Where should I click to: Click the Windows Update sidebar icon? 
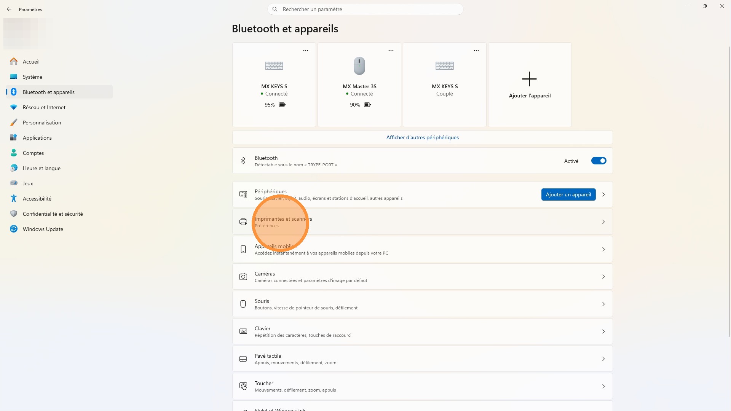point(14,229)
